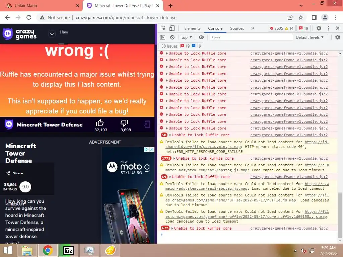Click the moto g Stylus 5G ad

[128, 195]
